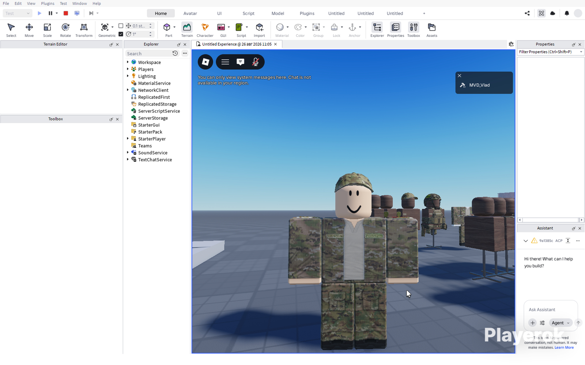Expand the NetworkClient node
Screen dimensions: 585x365
(x=128, y=90)
